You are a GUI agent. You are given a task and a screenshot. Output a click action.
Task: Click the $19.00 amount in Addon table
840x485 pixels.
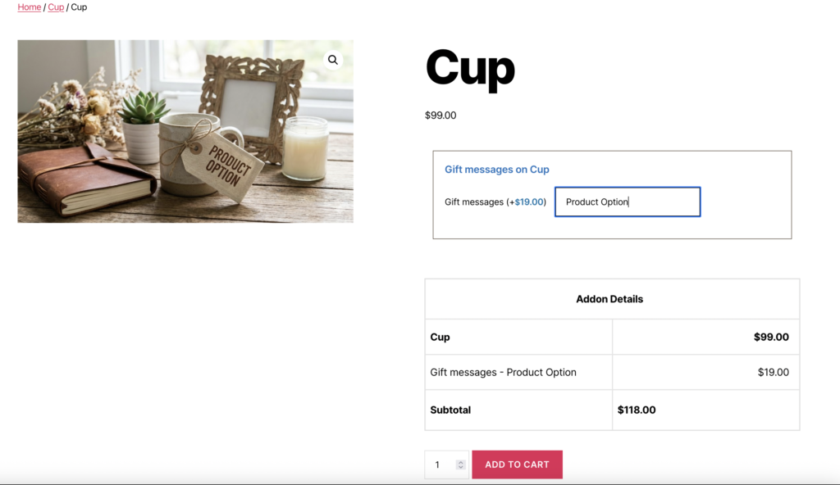pyautogui.click(x=773, y=372)
